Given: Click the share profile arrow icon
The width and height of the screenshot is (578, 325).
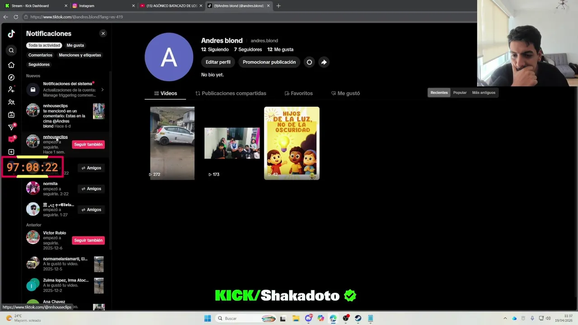Looking at the screenshot, I should point(324,62).
